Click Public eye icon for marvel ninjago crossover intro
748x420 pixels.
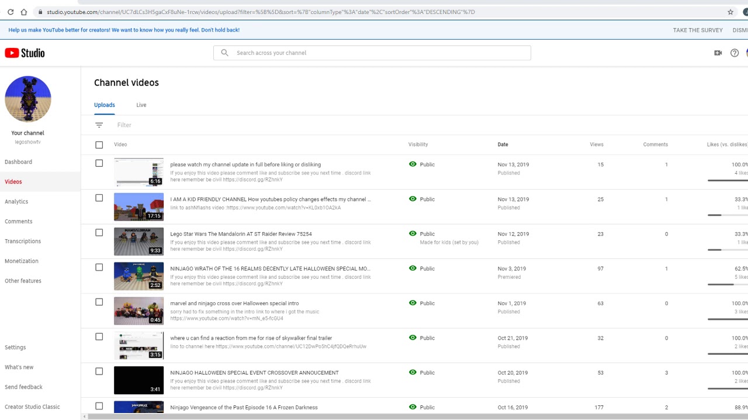(x=413, y=303)
